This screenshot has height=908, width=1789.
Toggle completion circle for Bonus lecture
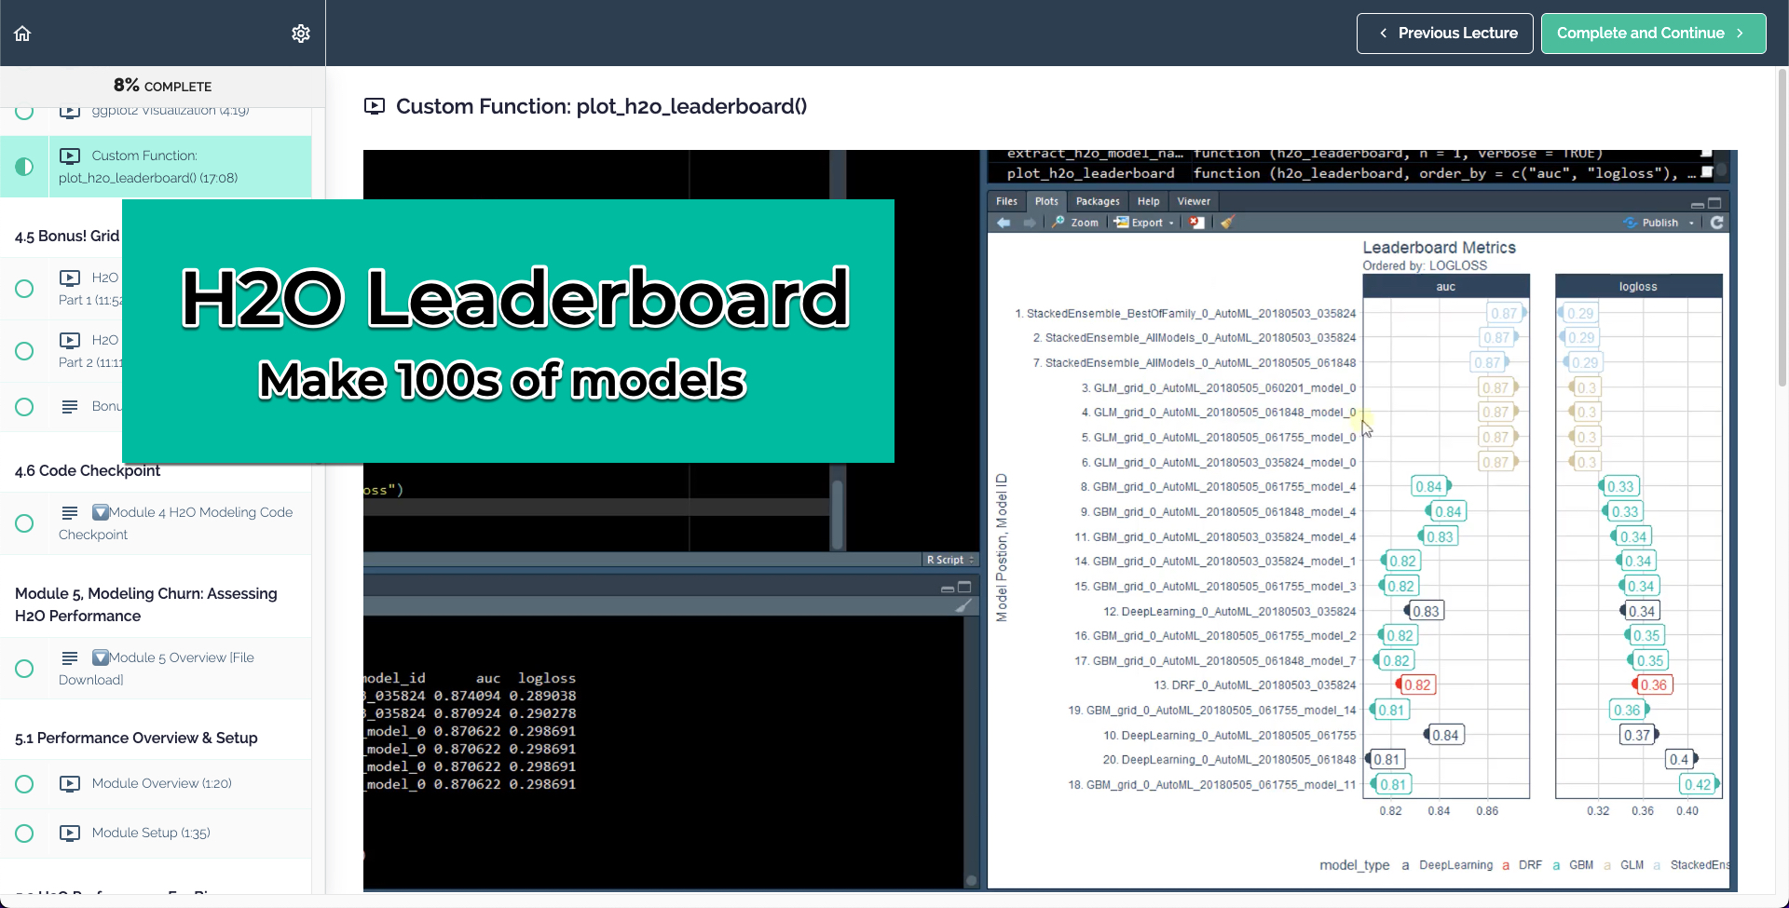tap(24, 407)
